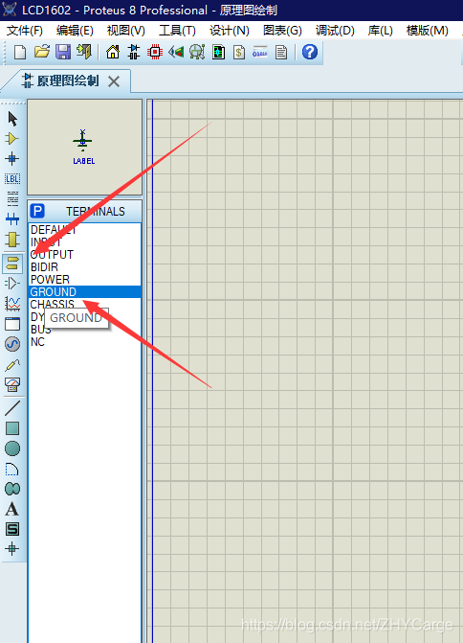The width and height of the screenshot is (463, 643).
Task: Activate the Component Mode tool
Action: coord(11,139)
